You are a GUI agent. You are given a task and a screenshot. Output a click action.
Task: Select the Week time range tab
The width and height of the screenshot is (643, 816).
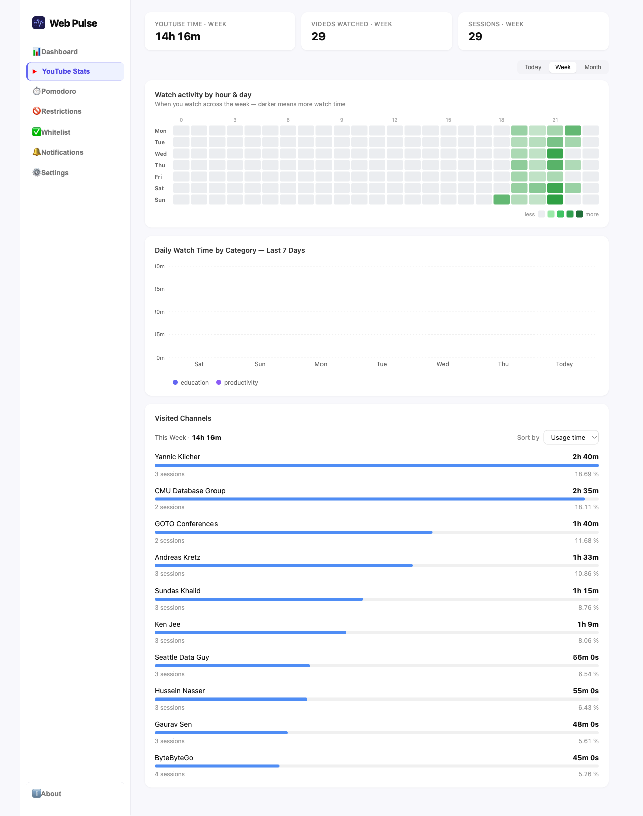(x=563, y=67)
